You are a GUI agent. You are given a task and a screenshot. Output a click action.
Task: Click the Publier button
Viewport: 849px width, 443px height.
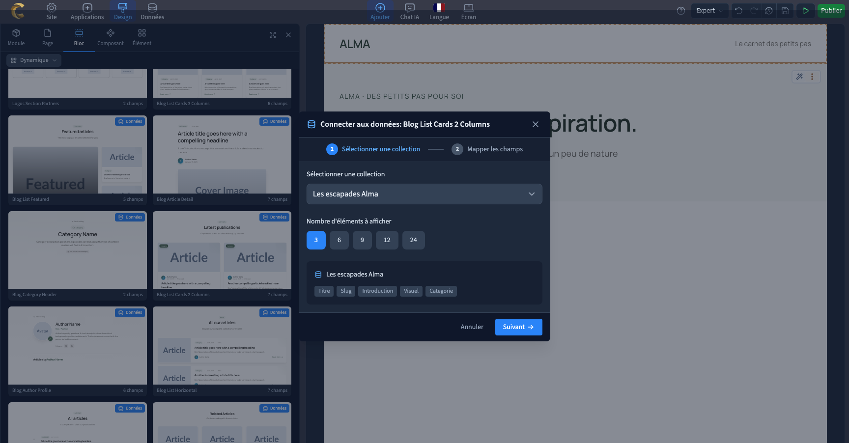(831, 11)
